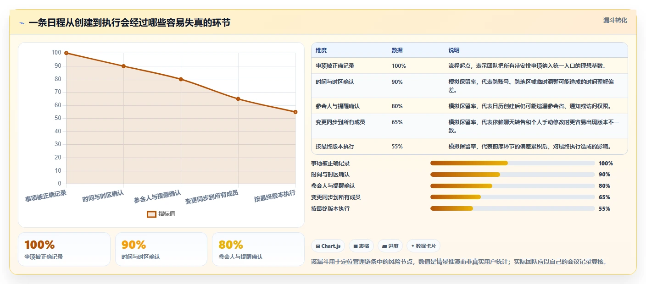This screenshot has height=284, width=646.
Task: Click the chart data point for 事项被正确记录
Action: (66, 53)
